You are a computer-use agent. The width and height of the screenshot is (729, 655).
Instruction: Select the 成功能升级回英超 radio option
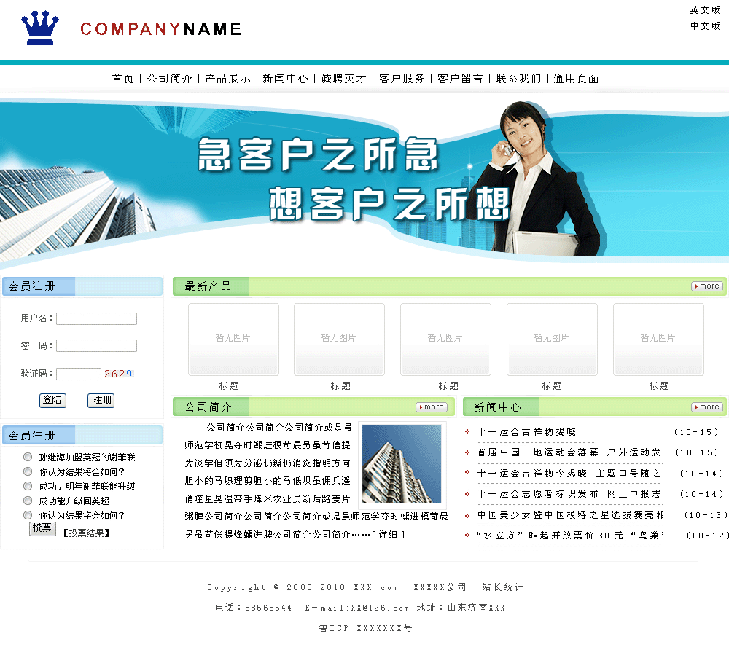pyautogui.click(x=28, y=501)
